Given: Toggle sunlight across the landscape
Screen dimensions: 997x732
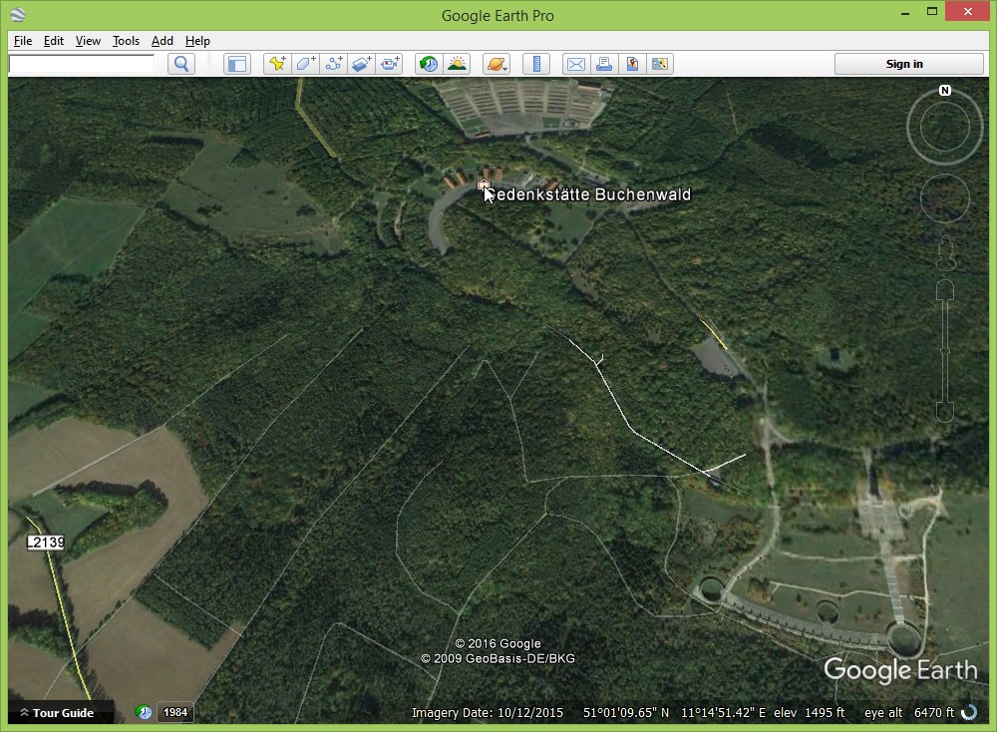Looking at the screenshot, I should click(x=457, y=64).
